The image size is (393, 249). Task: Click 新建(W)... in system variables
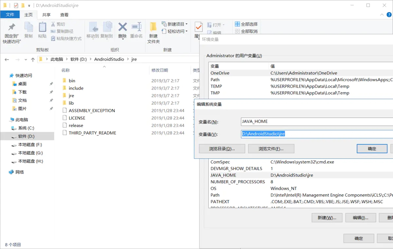[x=327, y=218]
